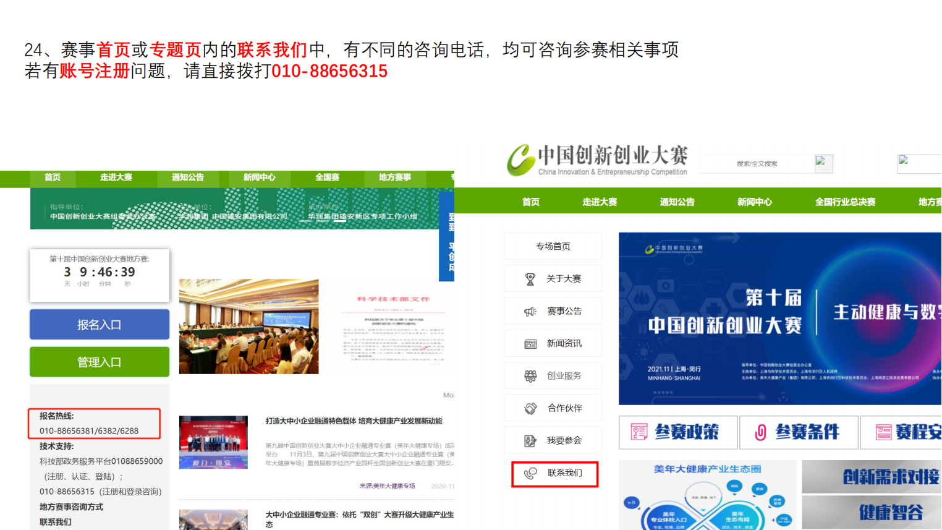
Task: Click the 中国创新创业大赛 green logo
Action: click(x=521, y=160)
